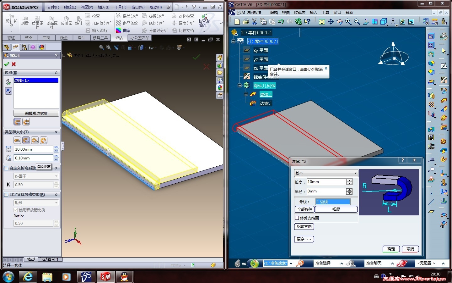Collapse the 零件几何体 tree node
Screen dimensions: 452x283
(x=239, y=85)
